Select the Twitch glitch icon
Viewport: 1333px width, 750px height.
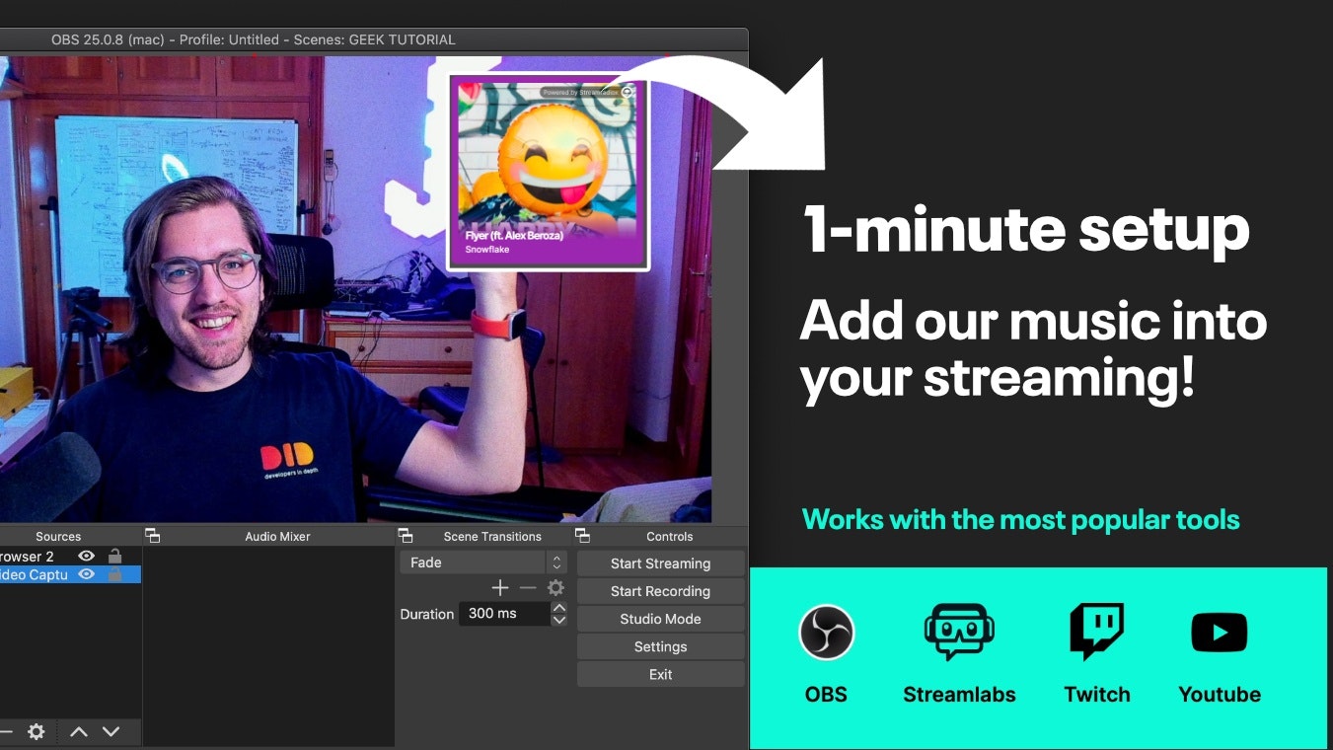point(1096,632)
